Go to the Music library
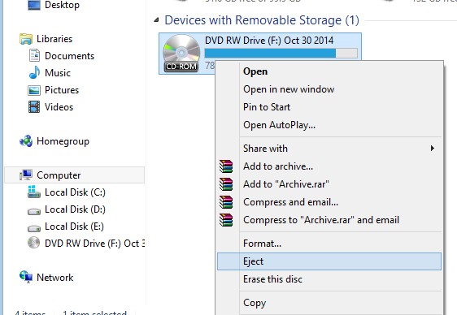 coord(58,73)
